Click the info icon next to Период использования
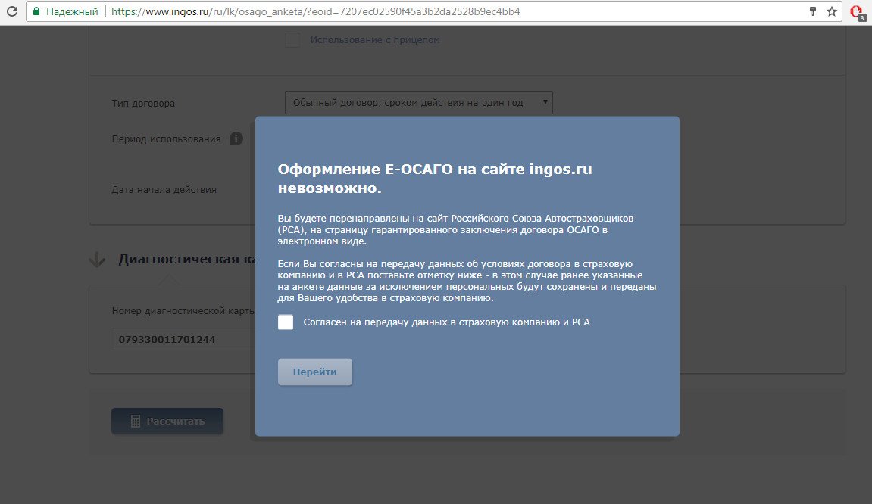 pos(236,138)
